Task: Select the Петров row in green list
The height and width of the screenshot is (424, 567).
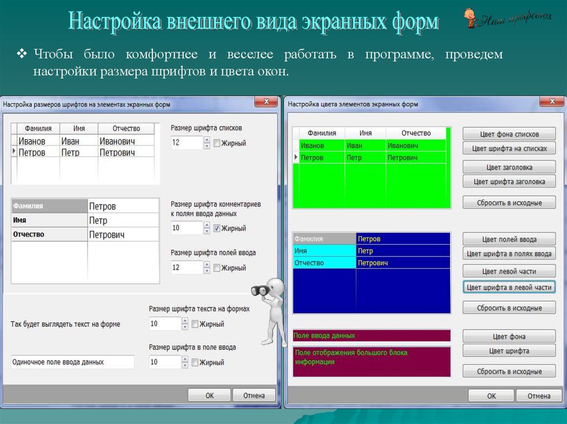Action: 371,158
